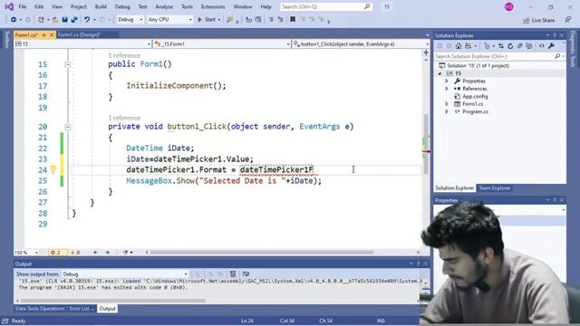Screen dimensions: 580x326
Task: Click Refresh icon in Solution Explorer
Action: coord(510,46)
